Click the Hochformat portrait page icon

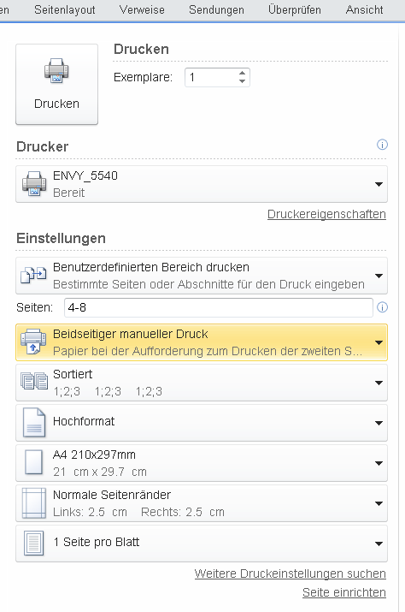point(34,422)
